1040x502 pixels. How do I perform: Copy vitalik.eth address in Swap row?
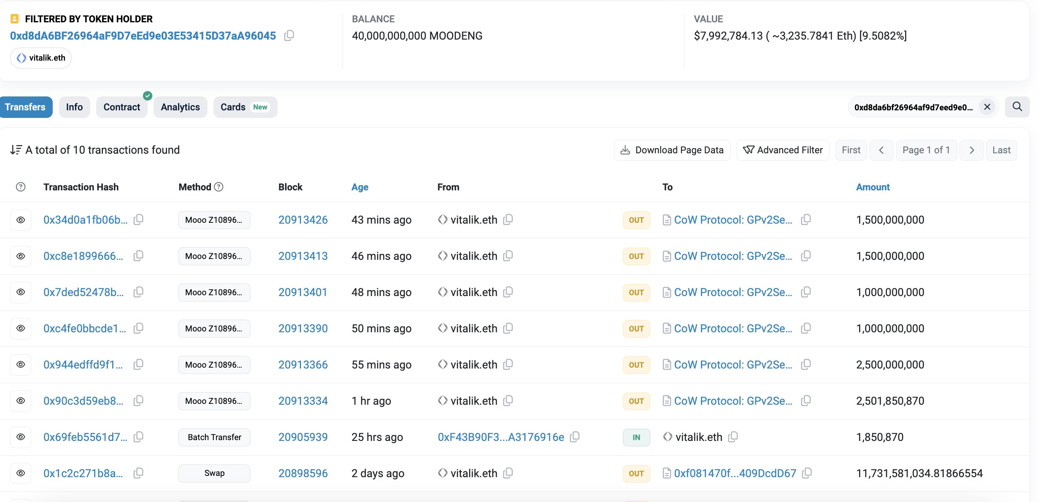(x=508, y=473)
